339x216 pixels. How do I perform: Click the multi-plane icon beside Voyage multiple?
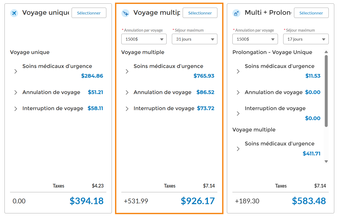(x=125, y=13)
